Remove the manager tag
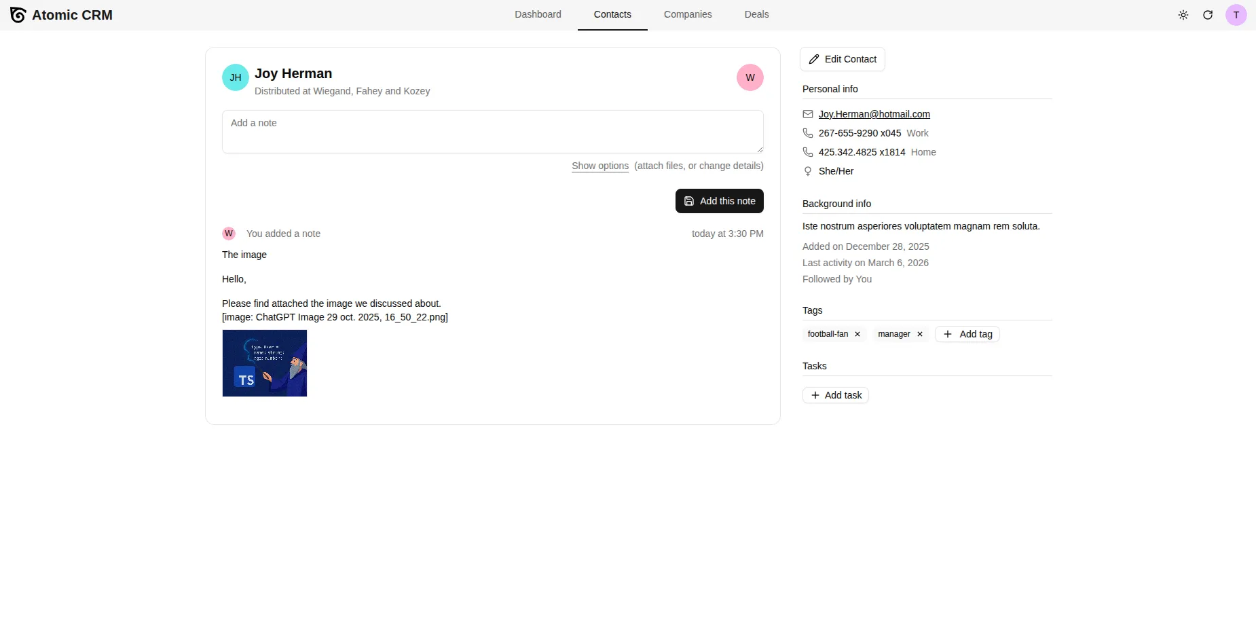Image resolution: width=1256 pixels, height=628 pixels. coord(920,334)
